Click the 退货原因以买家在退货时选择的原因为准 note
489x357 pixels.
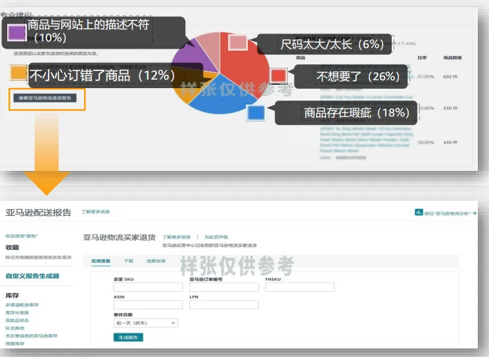[56, 54]
